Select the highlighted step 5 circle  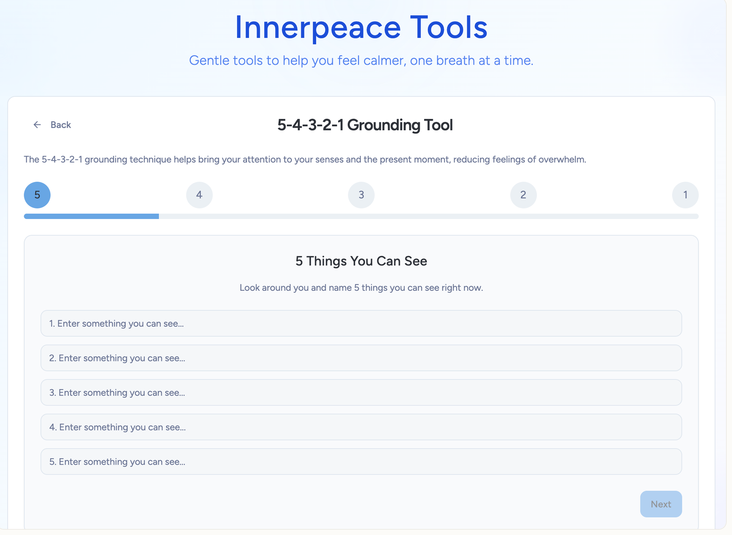click(37, 195)
